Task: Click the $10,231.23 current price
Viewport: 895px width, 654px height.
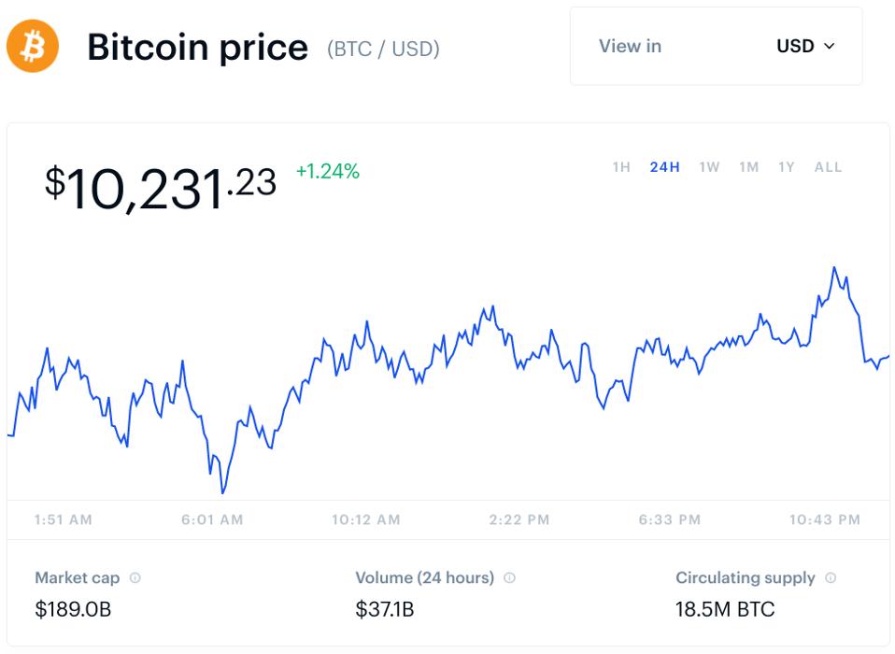Action: coord(161,185)
